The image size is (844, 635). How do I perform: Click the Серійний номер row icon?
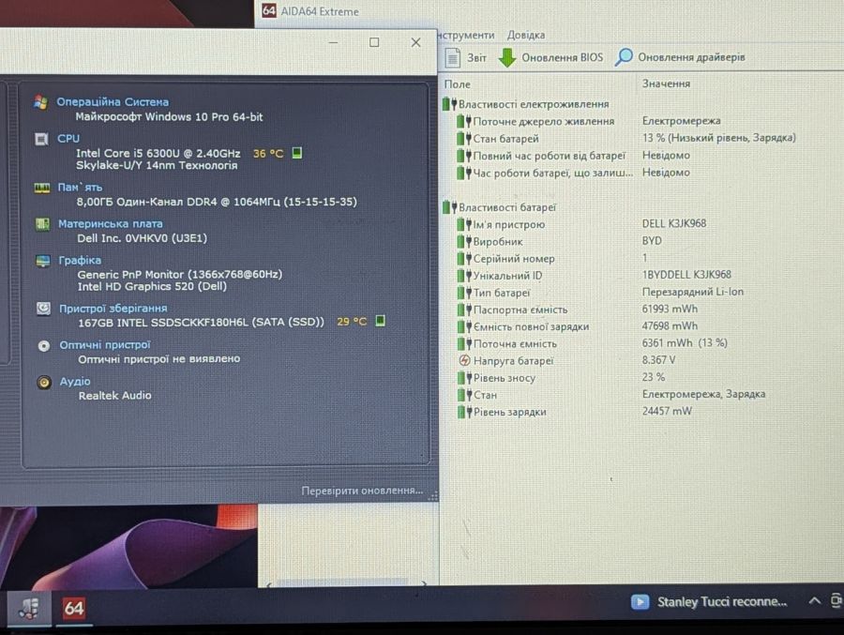coord(464,259)
